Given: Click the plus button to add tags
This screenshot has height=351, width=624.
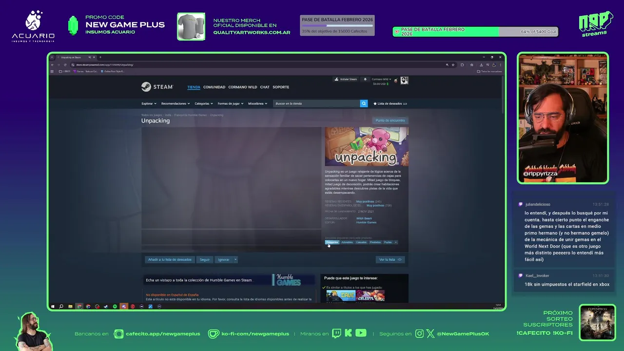Looking at the screenshot, I should click(x=396, y=242).
